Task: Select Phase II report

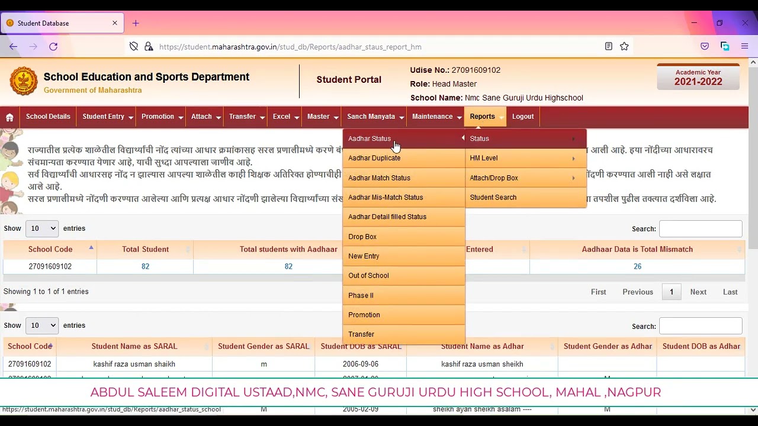Action: [x=404, y=295]
